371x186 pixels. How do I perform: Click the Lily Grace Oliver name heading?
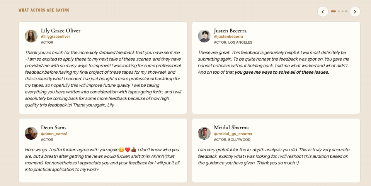61,31
